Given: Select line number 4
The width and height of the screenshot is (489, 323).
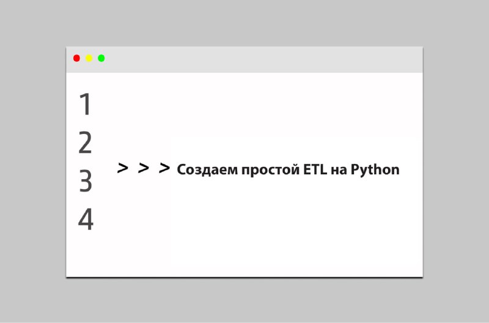Looking at the screenshot, I should coord(86,220).
